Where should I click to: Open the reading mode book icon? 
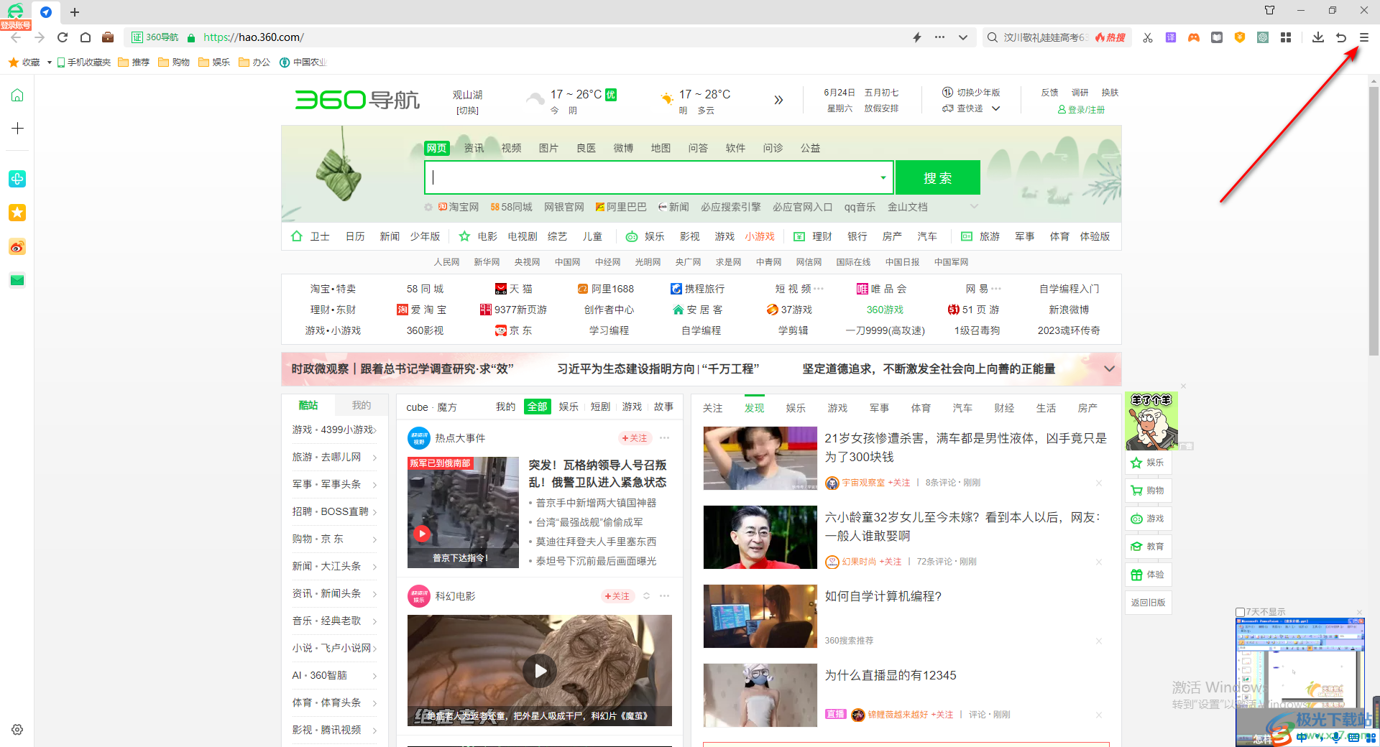click(x=1217, y=37)
